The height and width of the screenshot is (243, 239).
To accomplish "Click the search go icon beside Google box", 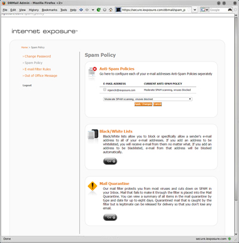I will tap(230, 10).
